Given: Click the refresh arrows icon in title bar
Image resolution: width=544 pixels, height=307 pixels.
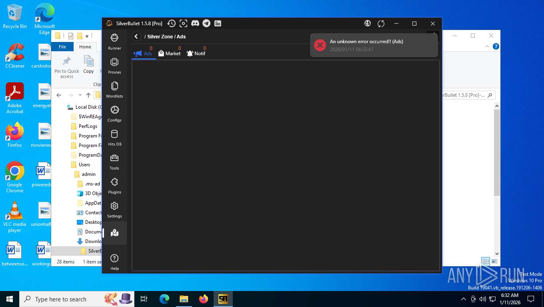Looking at the screenshot, I should (x=381, y=24).
